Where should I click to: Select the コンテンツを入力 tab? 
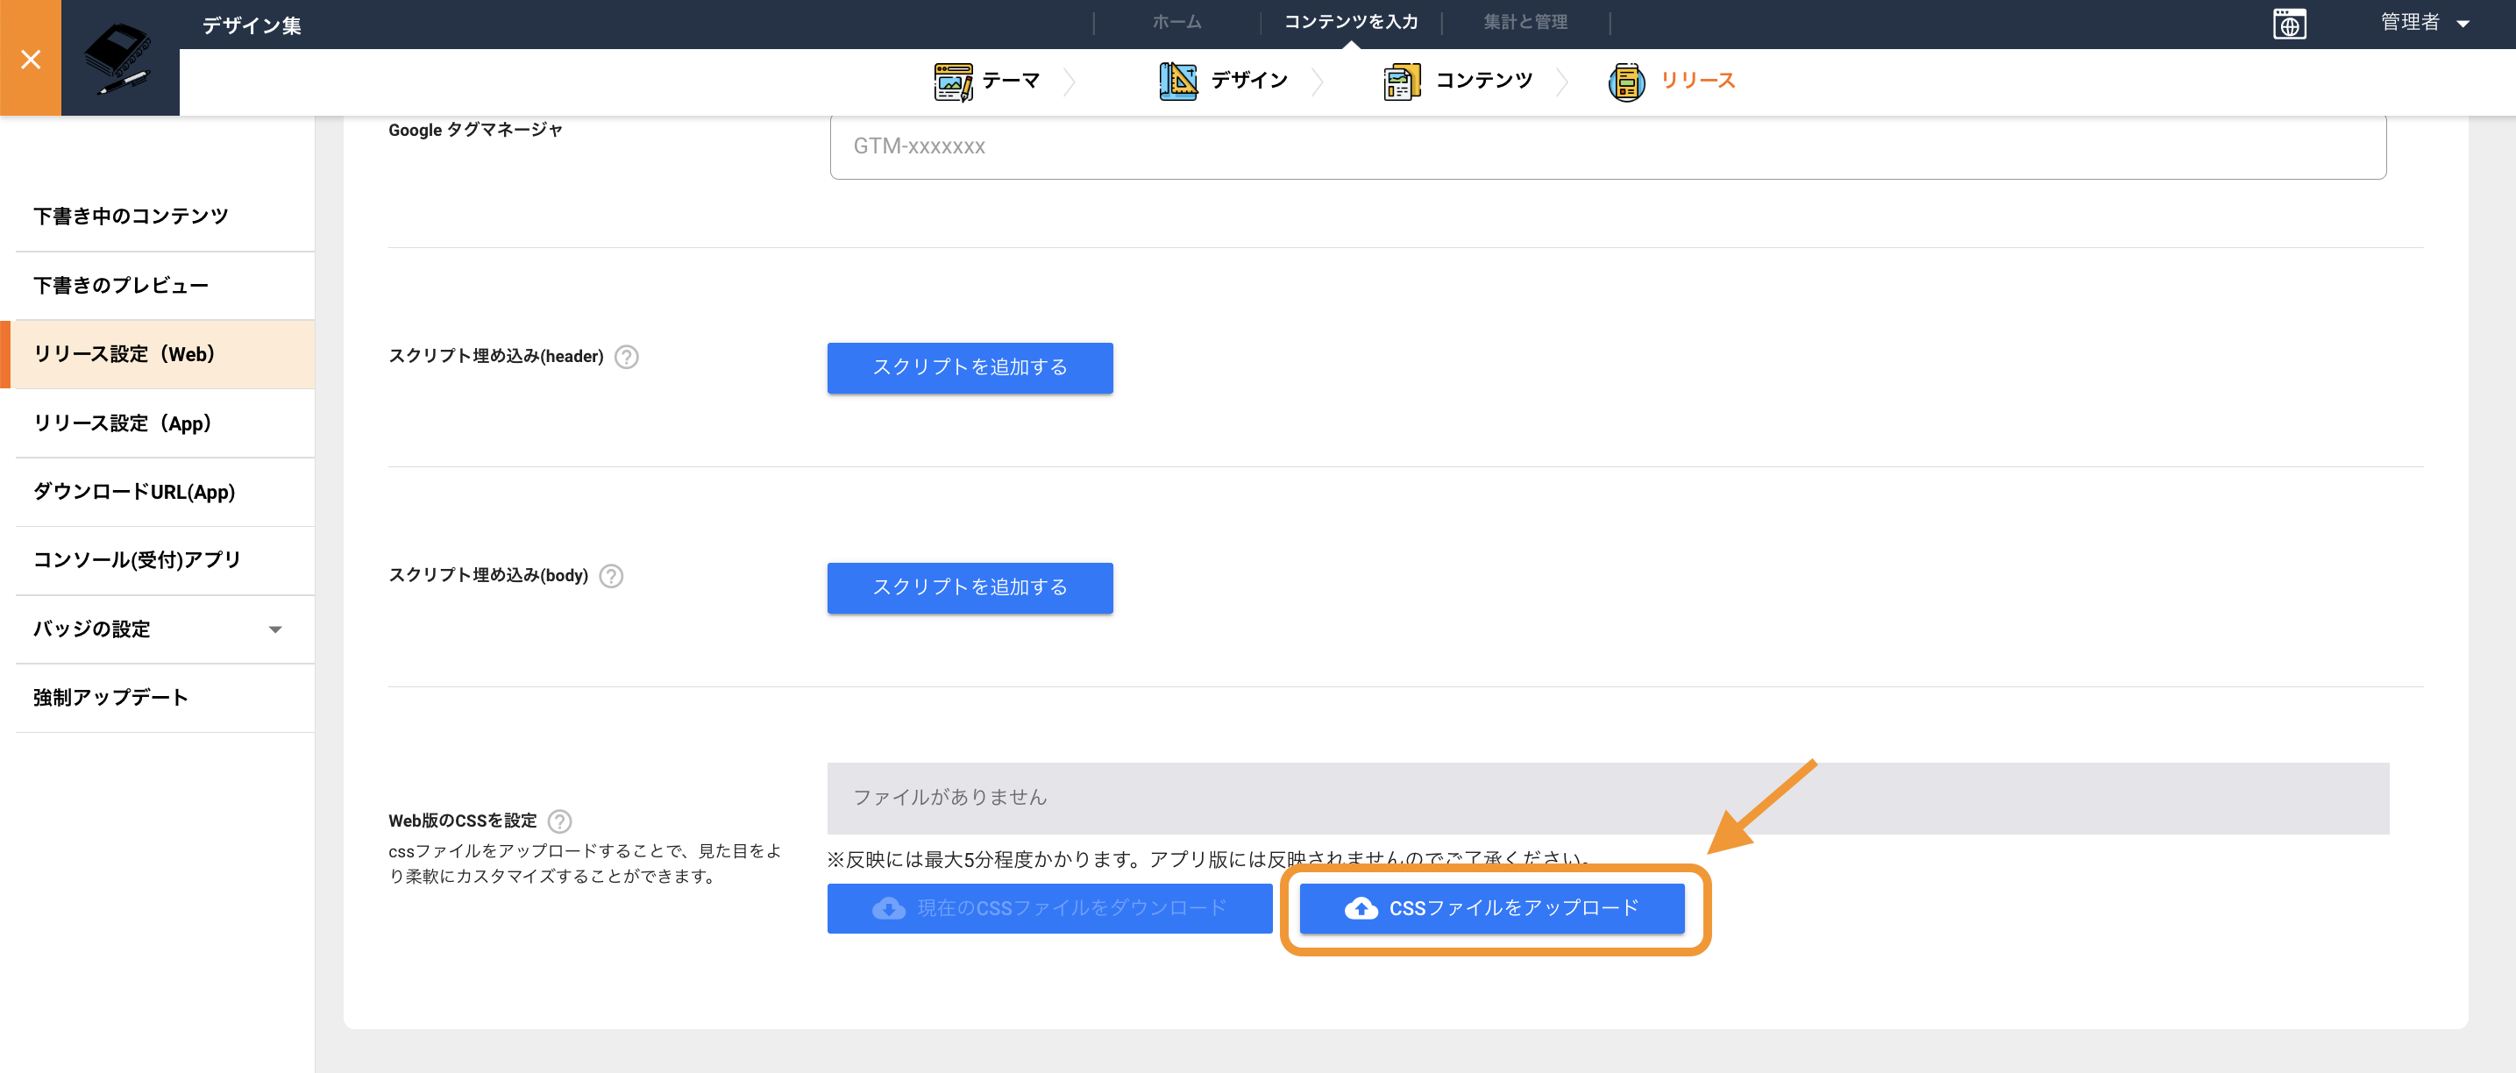tap(1350, 22)
